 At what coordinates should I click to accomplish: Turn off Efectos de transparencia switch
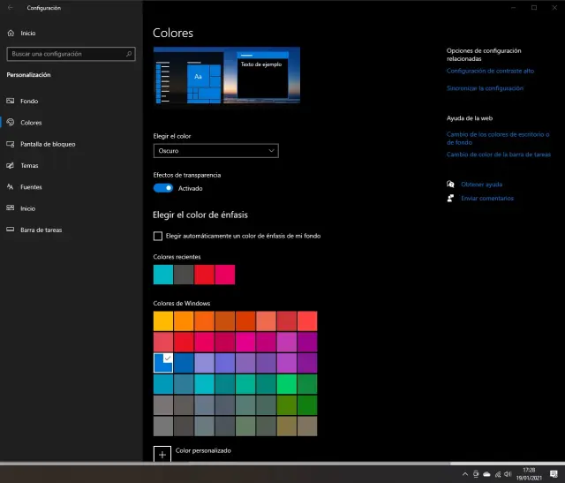pos(163,188)
